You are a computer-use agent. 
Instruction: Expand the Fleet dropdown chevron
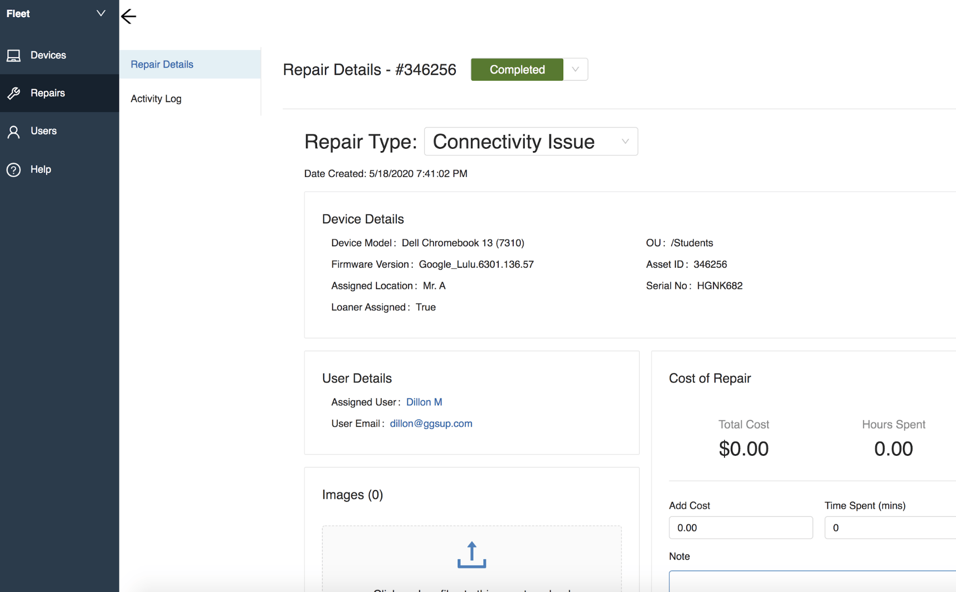101,13
